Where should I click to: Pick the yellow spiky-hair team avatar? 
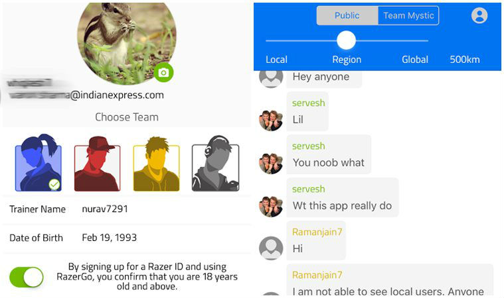pos(156,164)
